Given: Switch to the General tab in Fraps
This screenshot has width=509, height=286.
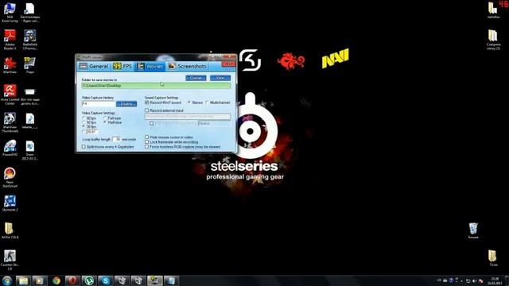Looking at the screenshot, I should point(94,66).
